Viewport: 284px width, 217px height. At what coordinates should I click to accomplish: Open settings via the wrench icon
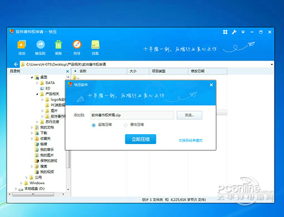pyautogui.click(x=234, y=32)
